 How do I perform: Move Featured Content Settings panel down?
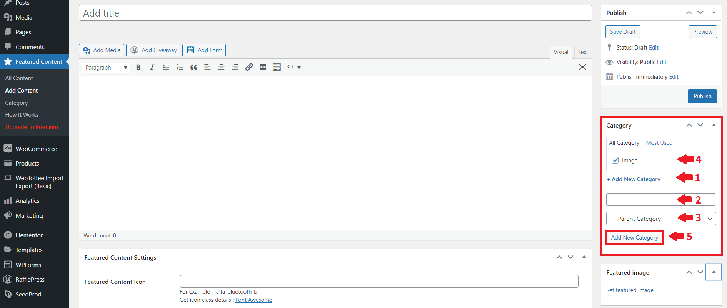pos(570,257)
